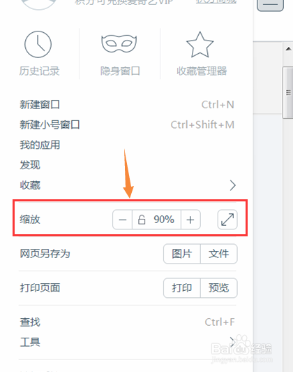Decrease zoom with the minus button
Screen dimensions: 293x372
click(122, 220)
